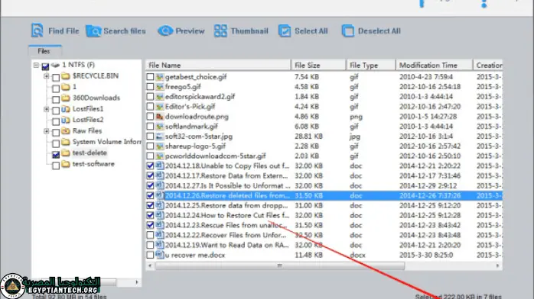Click the test-delete folder icon

tap(66, 153)
